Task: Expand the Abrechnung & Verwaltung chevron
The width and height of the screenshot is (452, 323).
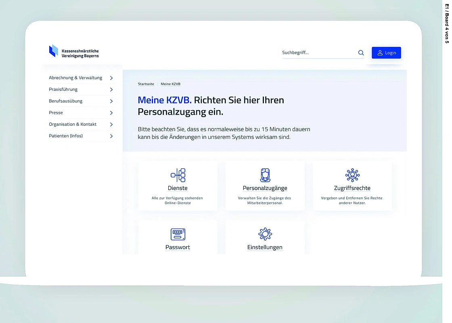Action: click(111, 78)
